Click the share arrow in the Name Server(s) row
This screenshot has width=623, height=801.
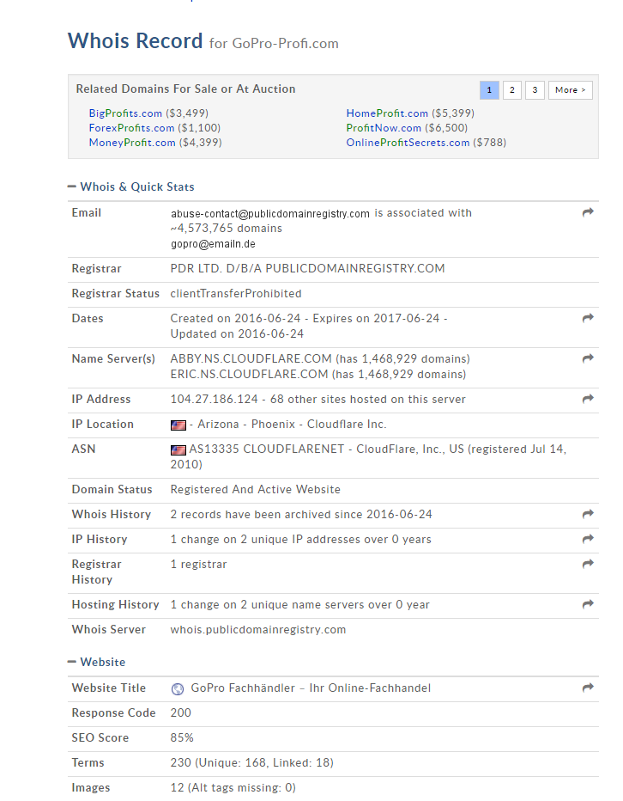click(x=588, y=358)
